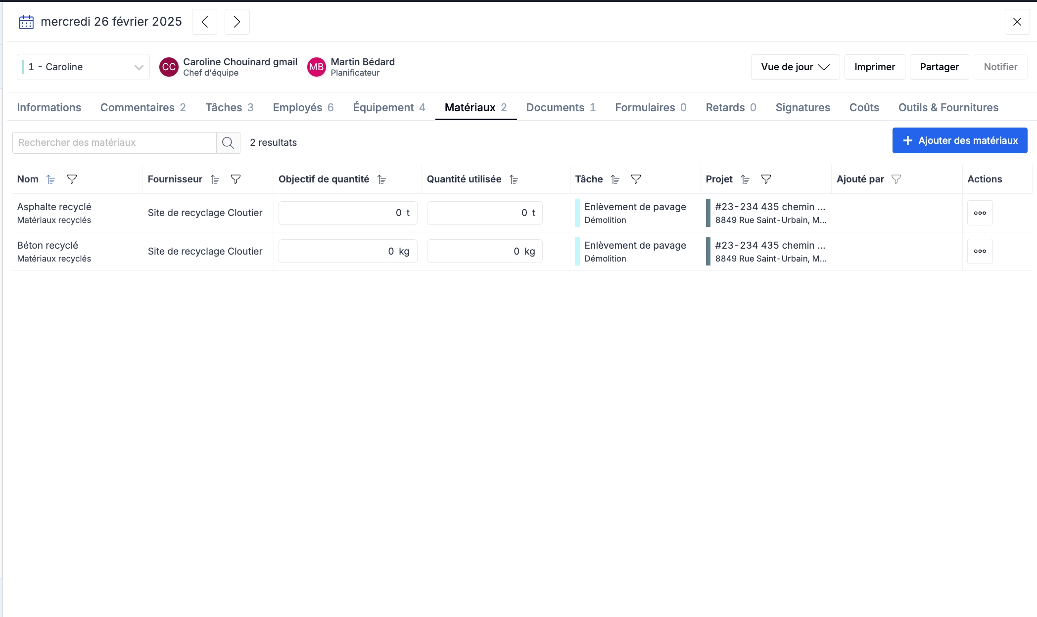1037x617 pixels.
Task: Open the Outils & Fournitures tab
Action: (x=948, y=107)
